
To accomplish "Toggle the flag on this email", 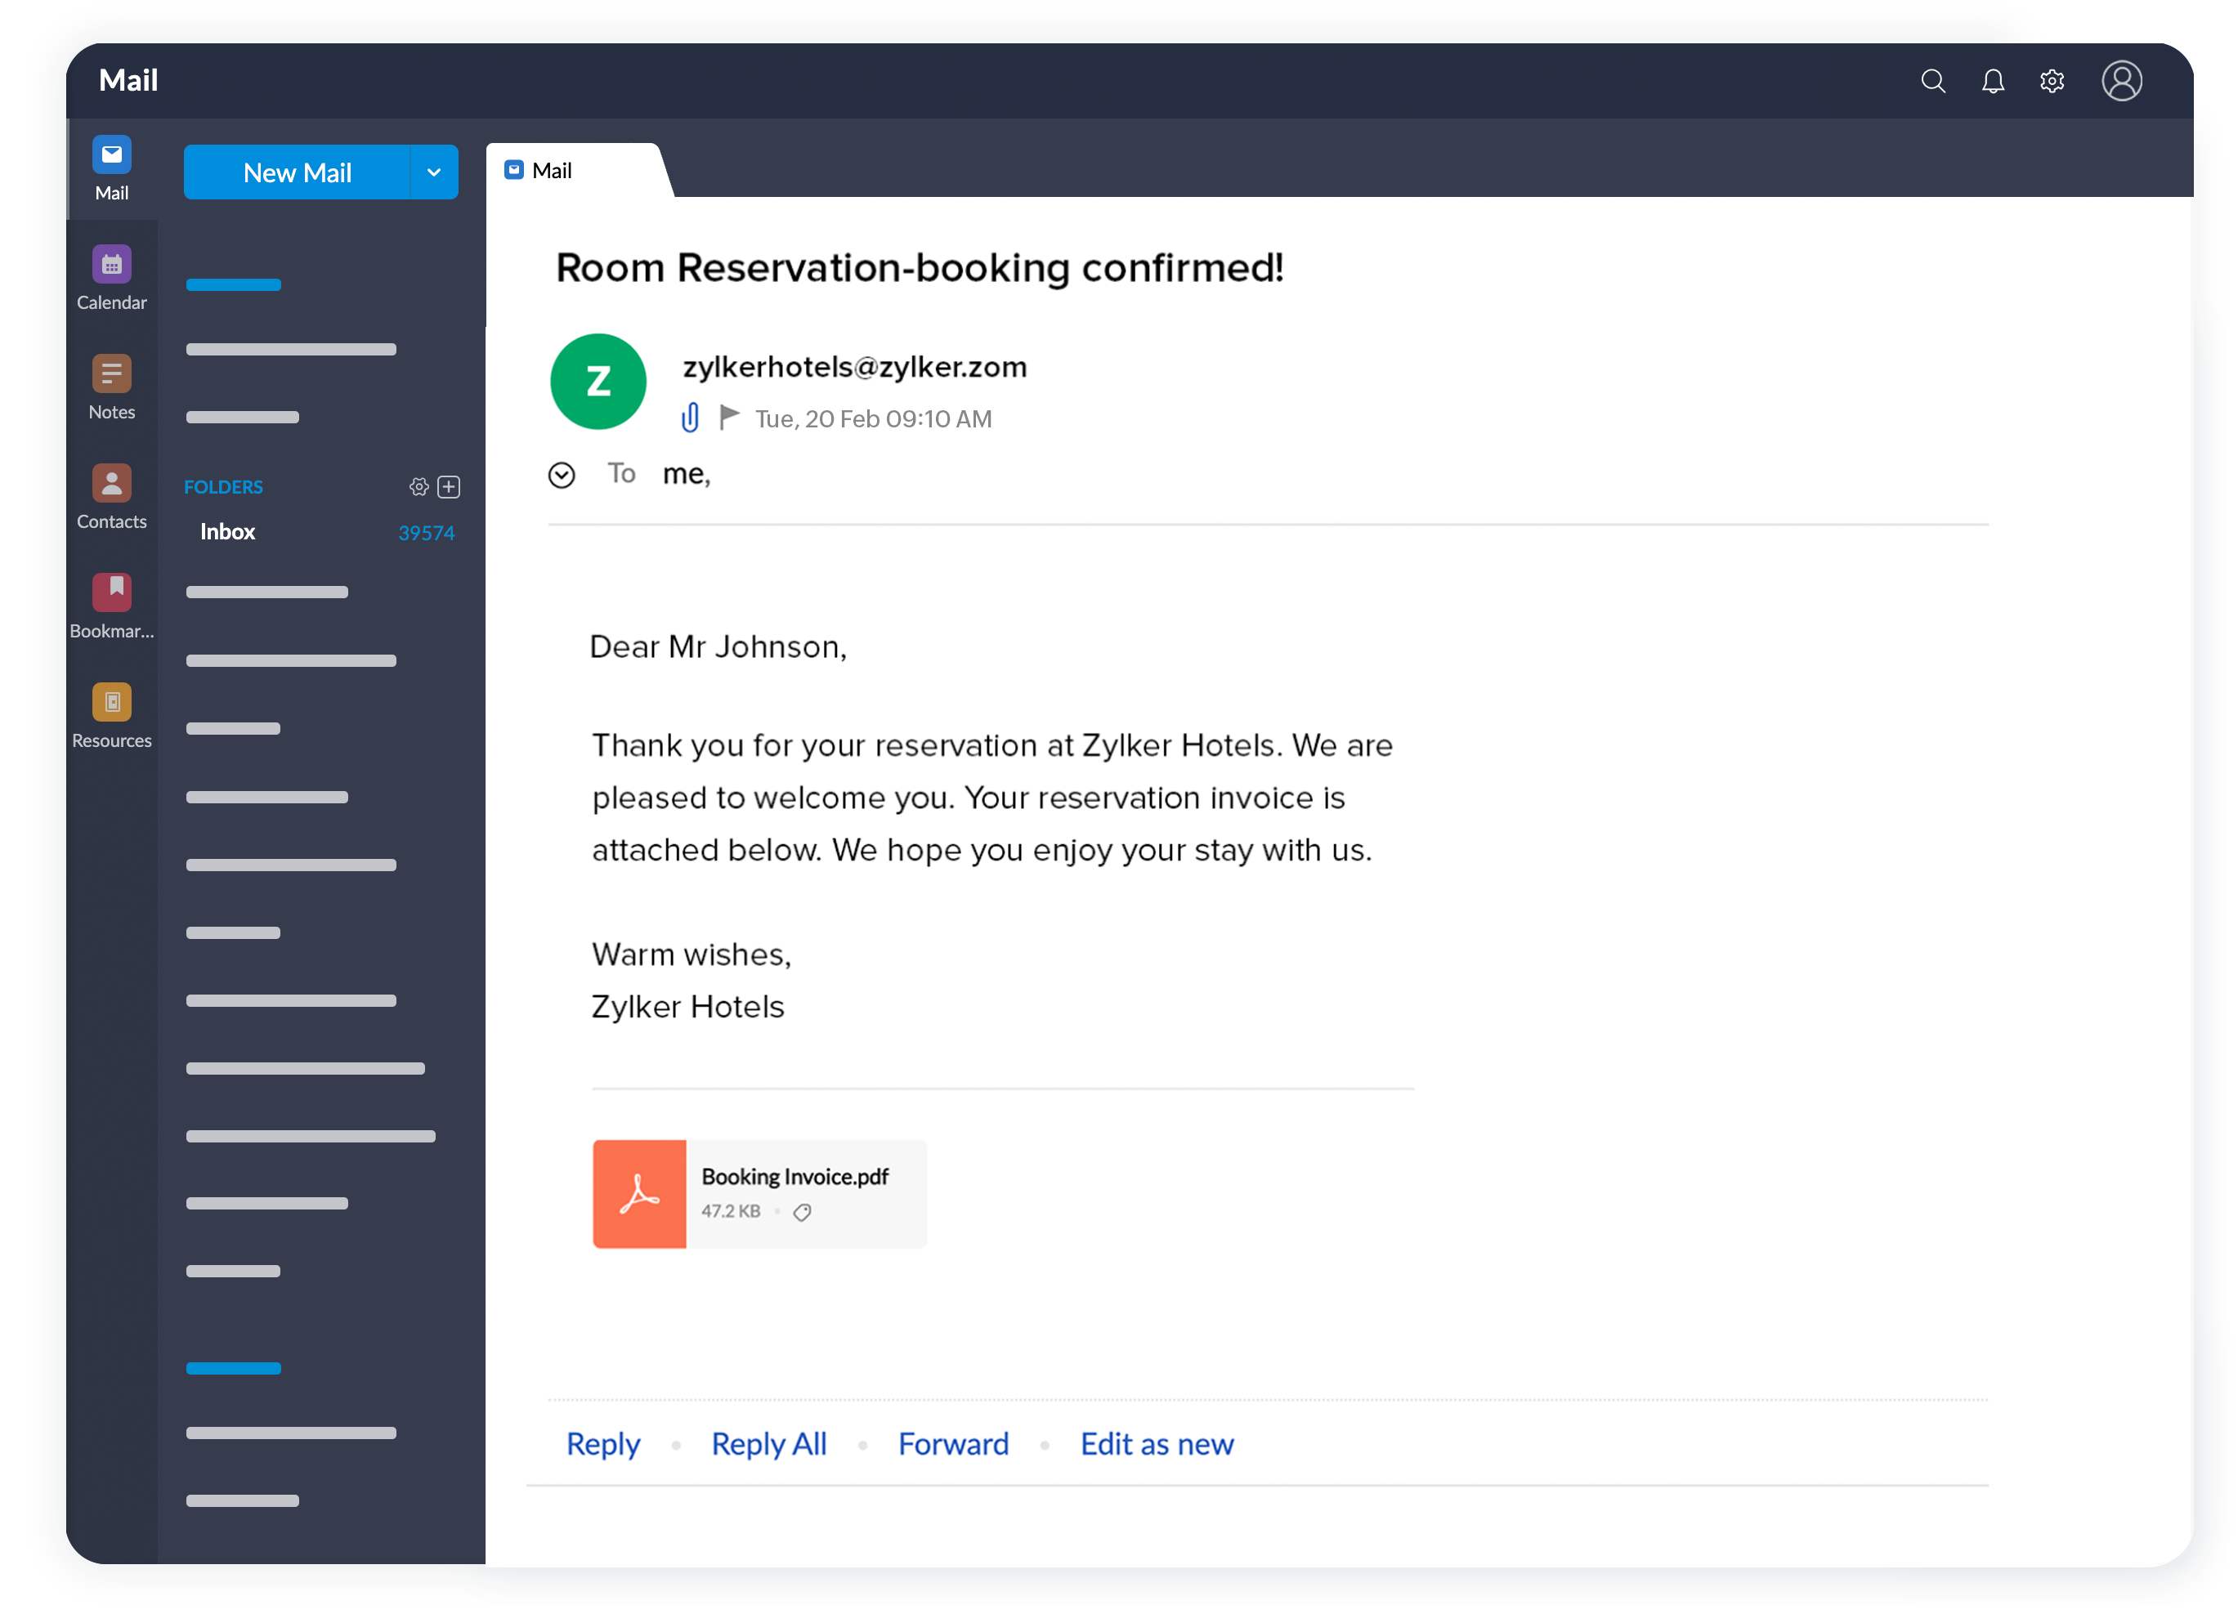I will (x=728, y=418).
